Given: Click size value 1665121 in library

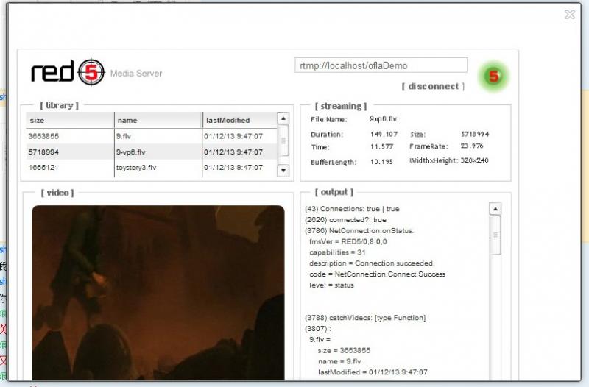Looking at the screenshot, I should 43,168.
